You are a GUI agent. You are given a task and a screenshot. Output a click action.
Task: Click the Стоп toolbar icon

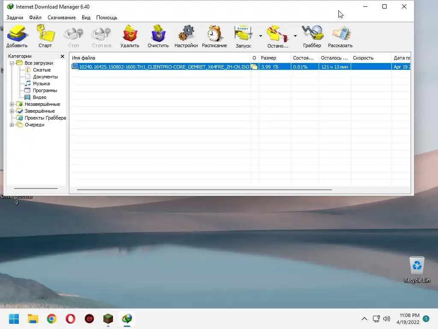(74, 36)
